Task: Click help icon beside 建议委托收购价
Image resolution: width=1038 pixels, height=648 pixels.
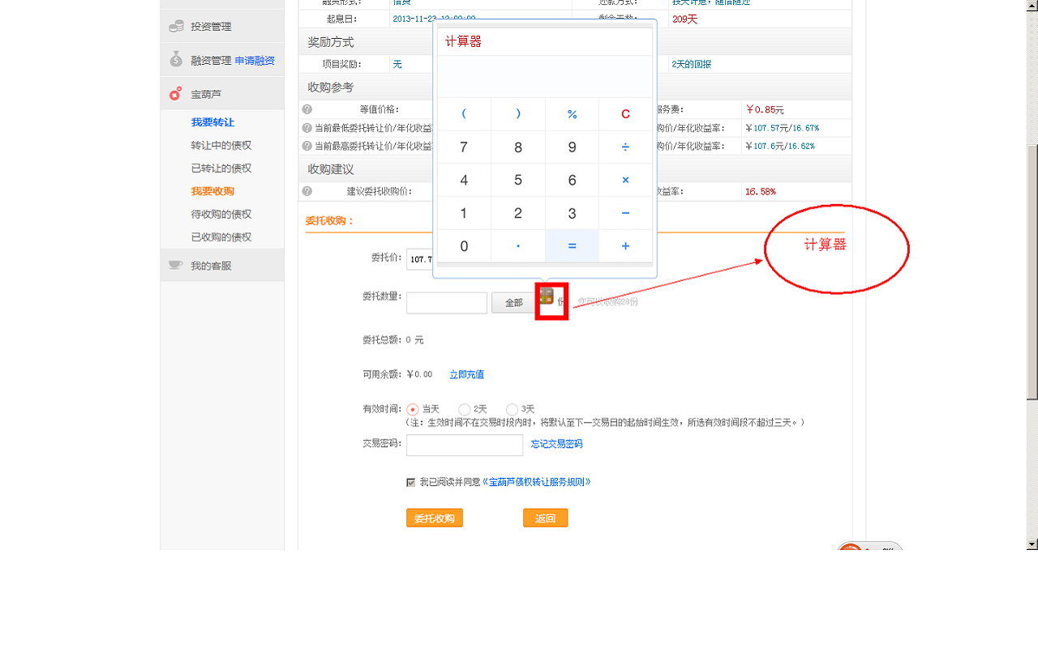Action: 307,192
